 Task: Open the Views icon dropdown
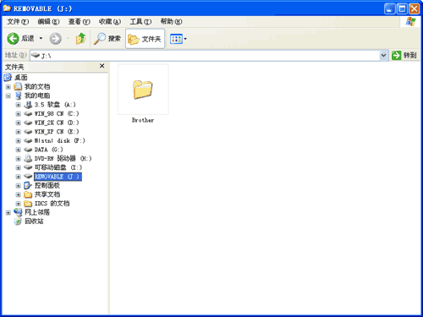coord(179,39)
